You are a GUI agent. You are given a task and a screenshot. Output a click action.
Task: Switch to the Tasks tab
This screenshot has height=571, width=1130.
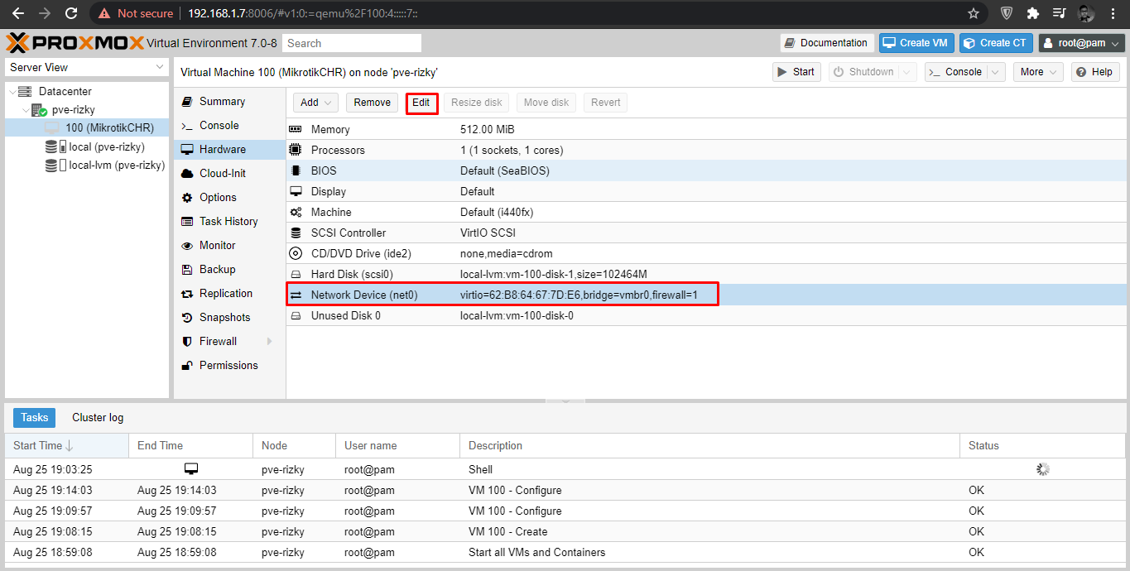coord(34,418)
